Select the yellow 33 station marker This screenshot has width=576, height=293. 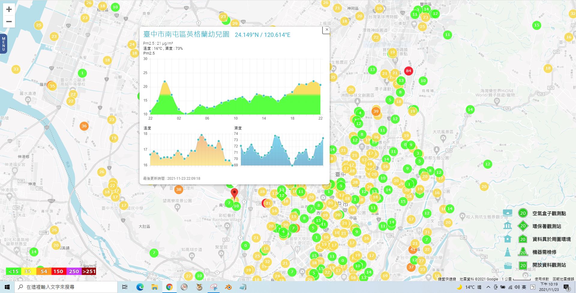tap(16, 69)
